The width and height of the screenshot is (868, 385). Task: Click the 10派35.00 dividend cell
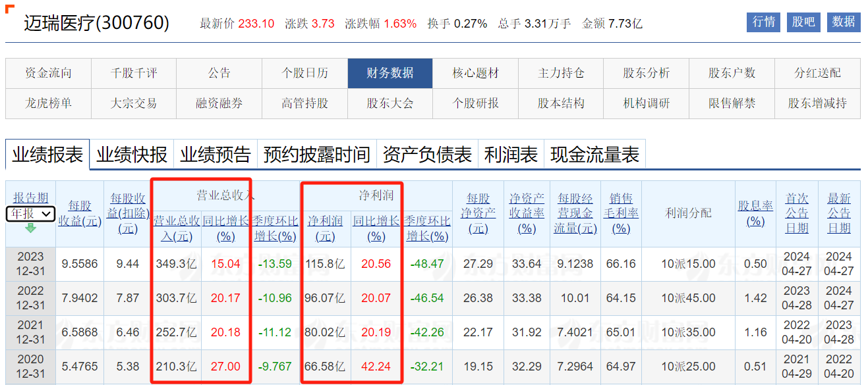point(689,332)
